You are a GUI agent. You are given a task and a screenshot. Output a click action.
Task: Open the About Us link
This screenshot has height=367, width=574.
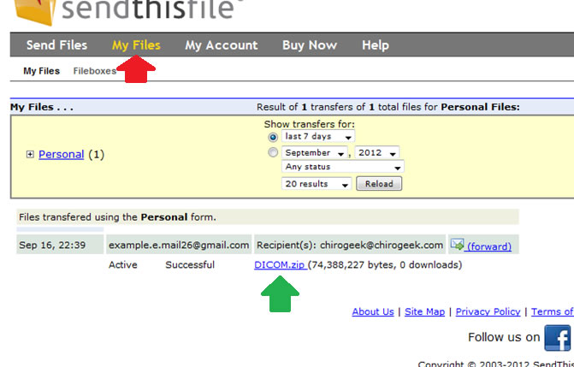coord(373,311)
